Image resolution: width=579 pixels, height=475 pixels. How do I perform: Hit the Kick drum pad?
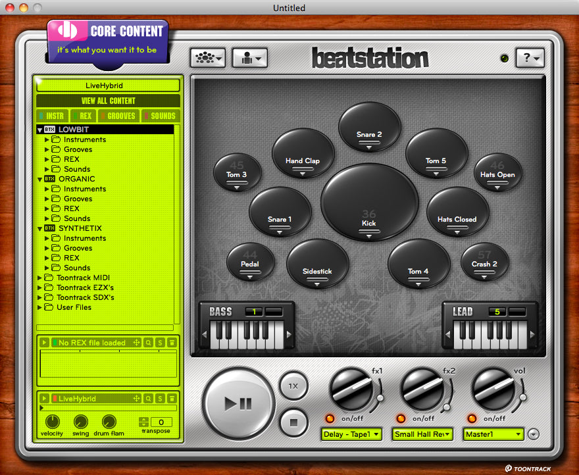[368, 204]
